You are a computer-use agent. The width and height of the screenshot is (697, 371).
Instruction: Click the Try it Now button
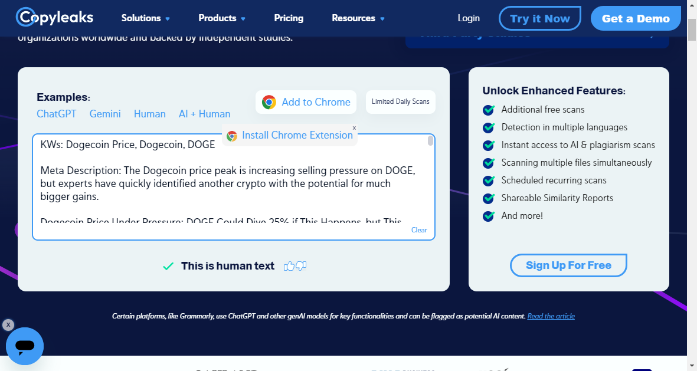pos(539,18)
